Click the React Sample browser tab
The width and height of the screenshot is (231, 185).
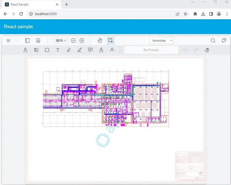click(x=31, y=4)
